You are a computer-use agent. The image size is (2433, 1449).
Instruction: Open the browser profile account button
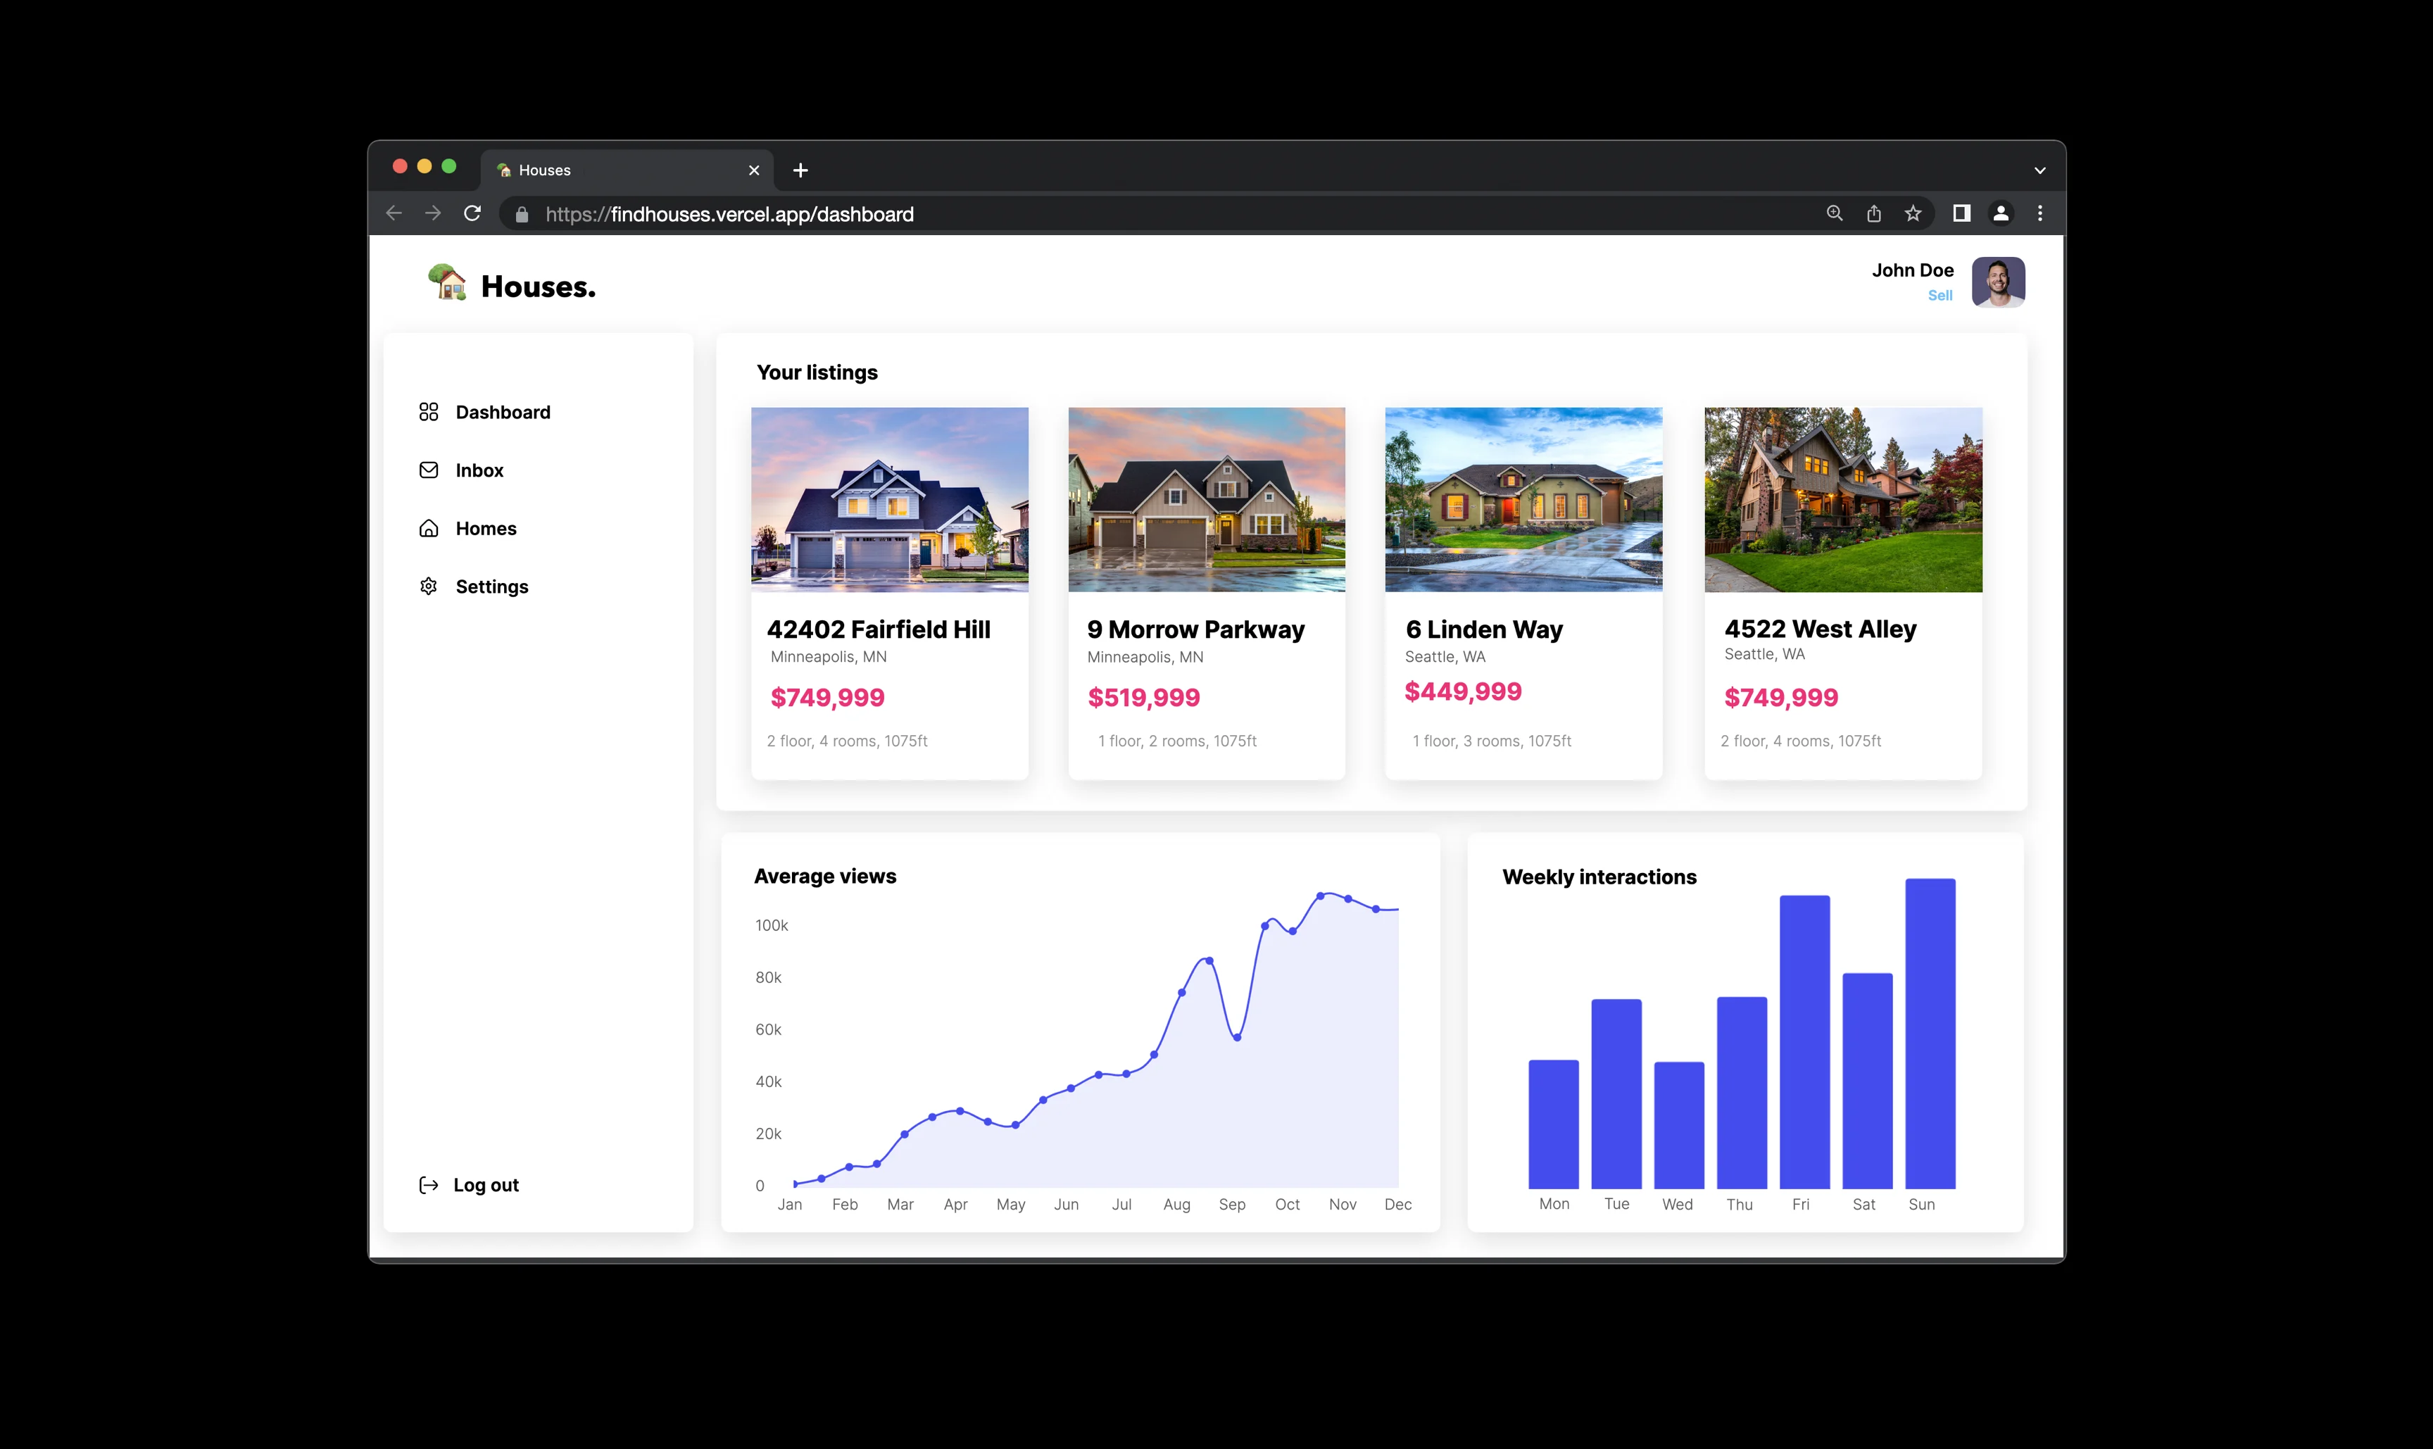(x=2001, y=214)
